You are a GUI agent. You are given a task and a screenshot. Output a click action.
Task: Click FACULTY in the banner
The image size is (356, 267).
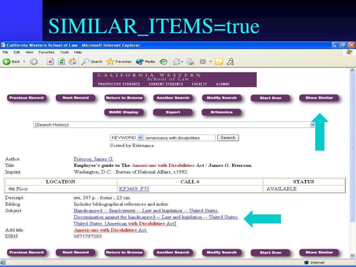click(200, 84)
